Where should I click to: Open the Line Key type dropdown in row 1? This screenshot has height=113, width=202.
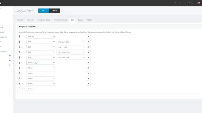pos(41,37)
